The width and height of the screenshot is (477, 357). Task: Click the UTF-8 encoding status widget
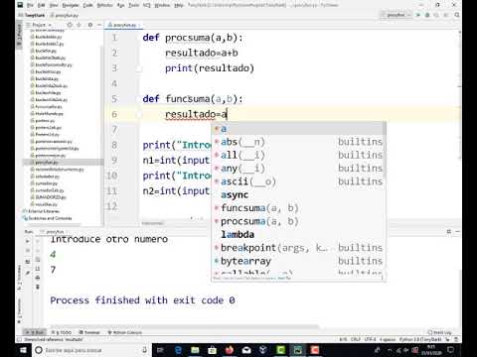370,339
